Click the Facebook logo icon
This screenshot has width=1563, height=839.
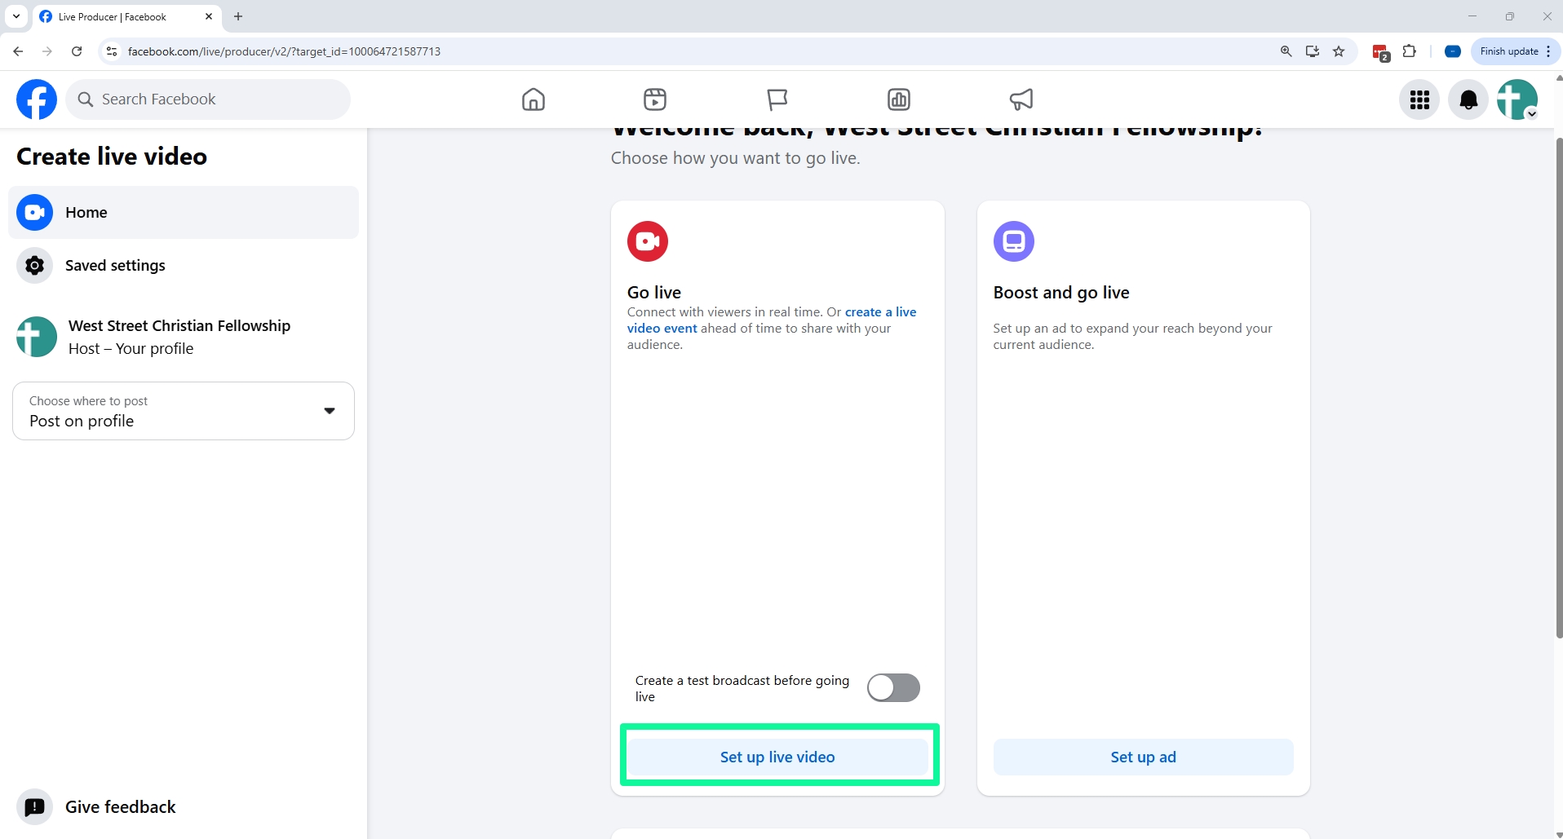[37, 99]
